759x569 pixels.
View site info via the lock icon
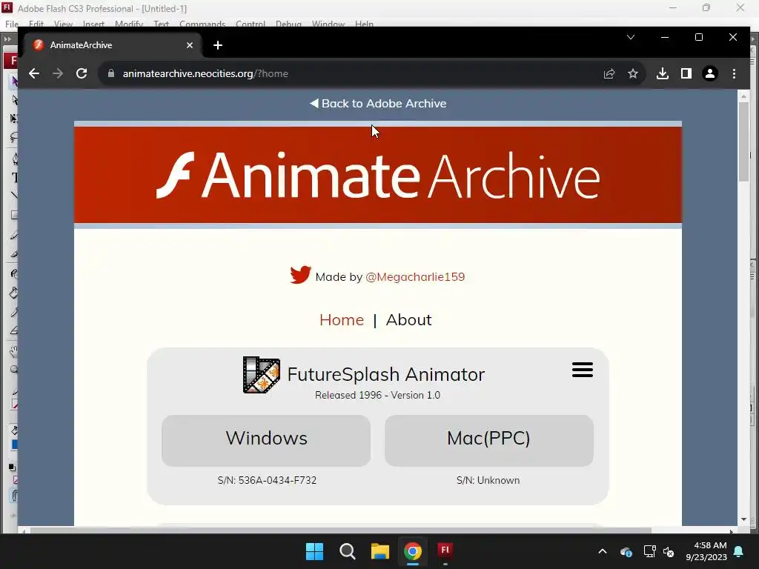tap(111, 73)
